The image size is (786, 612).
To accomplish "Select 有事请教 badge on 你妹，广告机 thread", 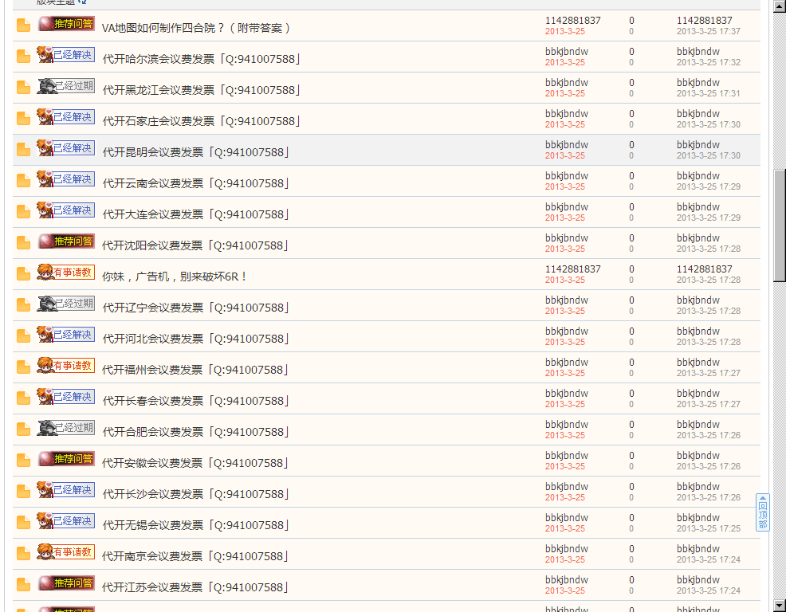I will point(66,273).
